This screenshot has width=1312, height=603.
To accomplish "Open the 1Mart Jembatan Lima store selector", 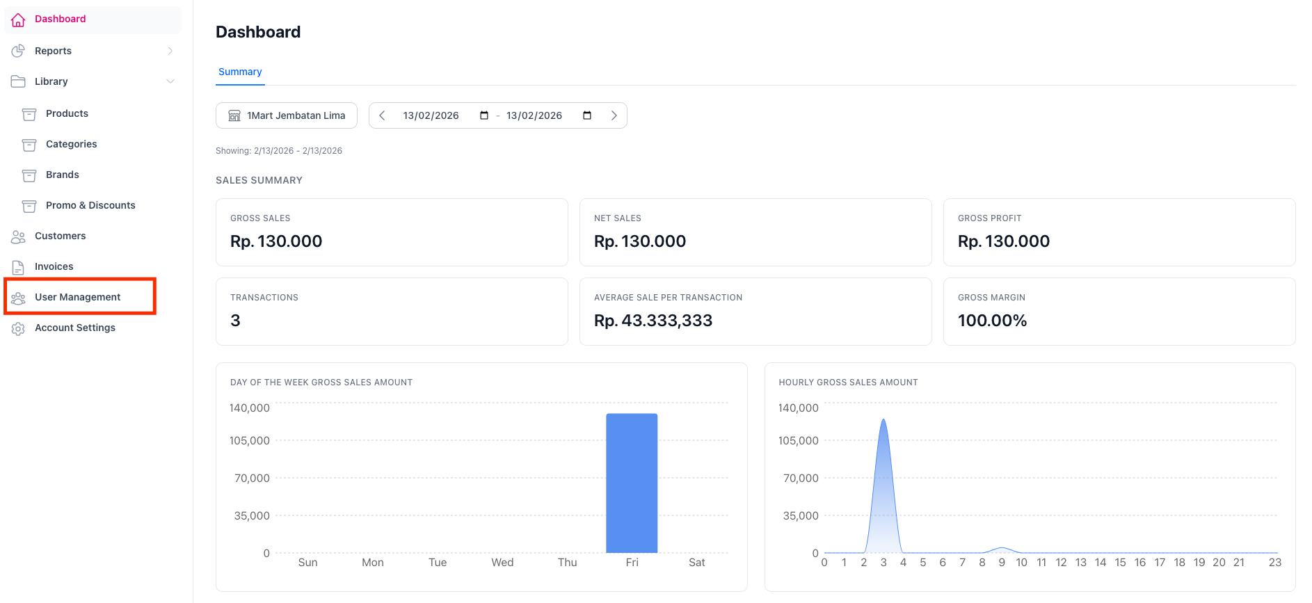I will point(287,115).
